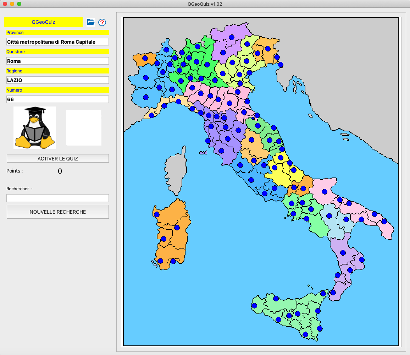Click the Nuoro dot on Sardinia
The width and height of the screenshot is (410, 355).
(177, 228)
